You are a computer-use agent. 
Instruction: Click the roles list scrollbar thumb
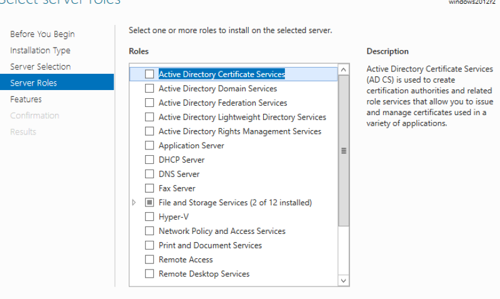(343, 151)
